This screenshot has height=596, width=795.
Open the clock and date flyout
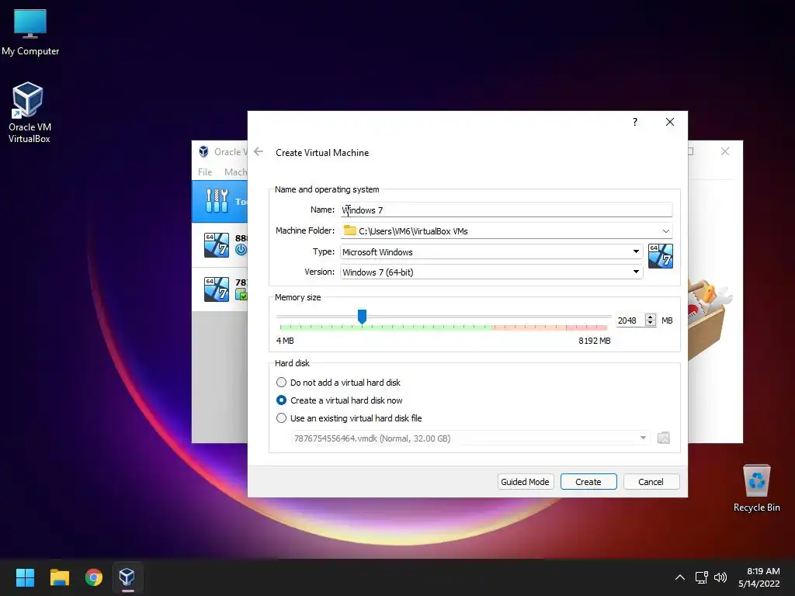(759, 577)
